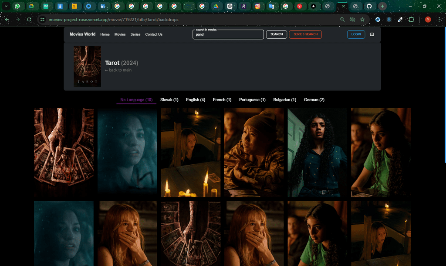Click the LOGIN button
The image size is (446, 266).
click(x=356, y=34)
